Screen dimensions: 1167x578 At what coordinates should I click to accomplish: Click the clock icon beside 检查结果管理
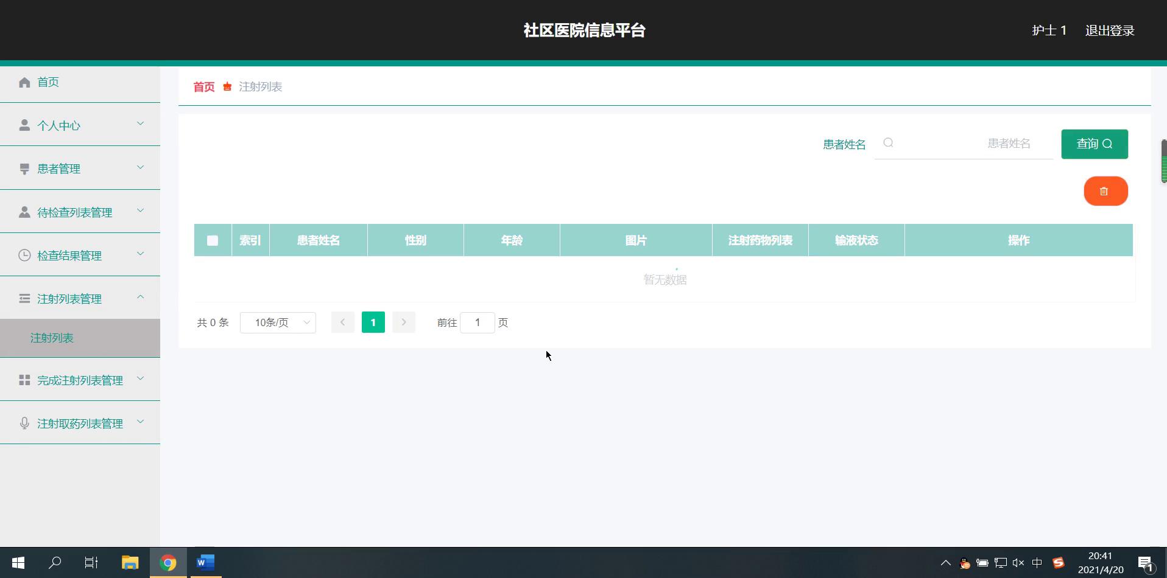click(x=24, y=256)
